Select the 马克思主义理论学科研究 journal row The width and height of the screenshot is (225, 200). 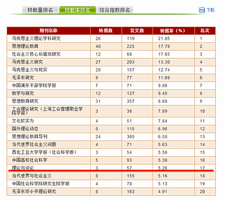[x=111, y=38]
